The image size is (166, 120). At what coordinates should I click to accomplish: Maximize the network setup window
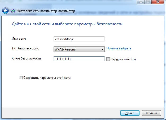click(147, 2)
